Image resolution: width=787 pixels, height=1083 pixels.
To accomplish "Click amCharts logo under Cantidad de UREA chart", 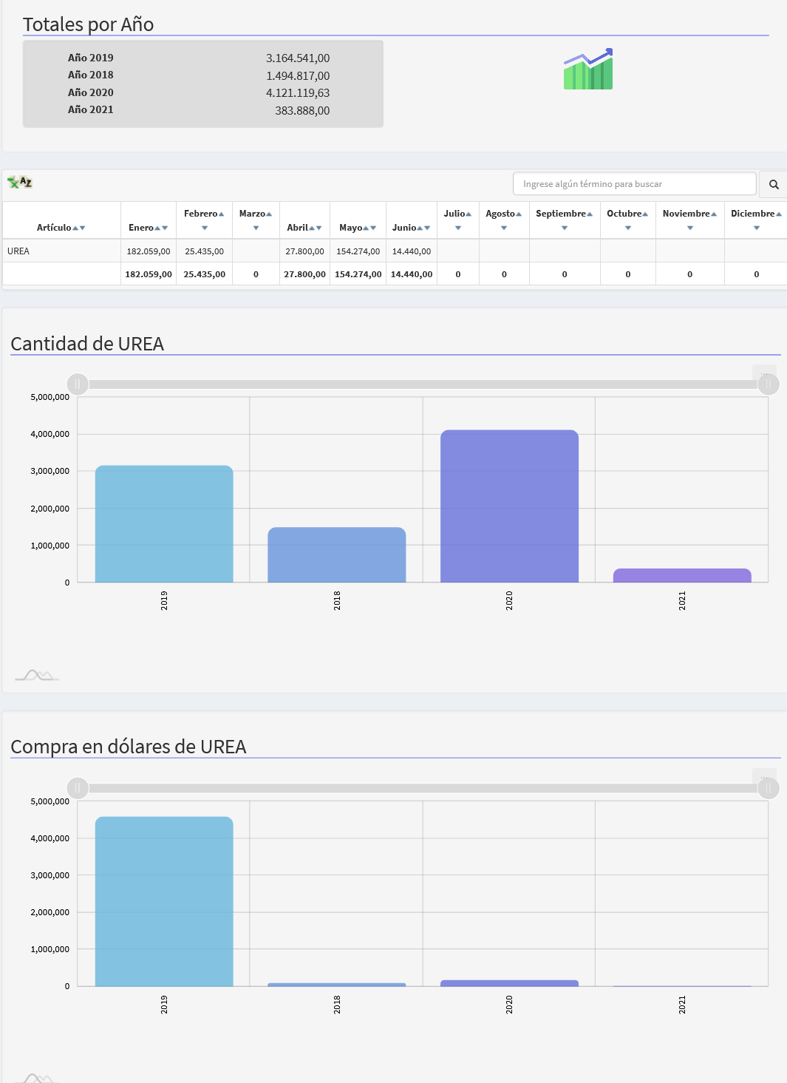I will [37, 674].
